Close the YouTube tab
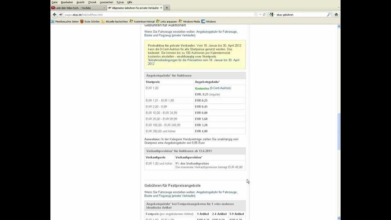 click(x=104, y=8)
